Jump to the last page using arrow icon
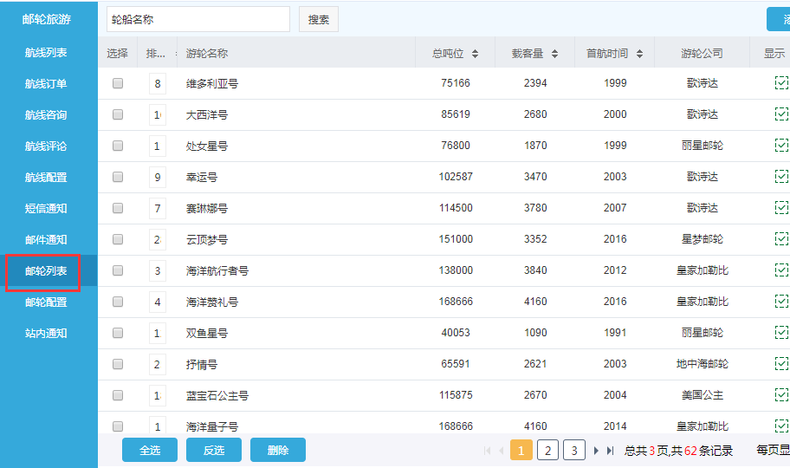This screenshot has width=790, height=468. [x=610, y=451]
